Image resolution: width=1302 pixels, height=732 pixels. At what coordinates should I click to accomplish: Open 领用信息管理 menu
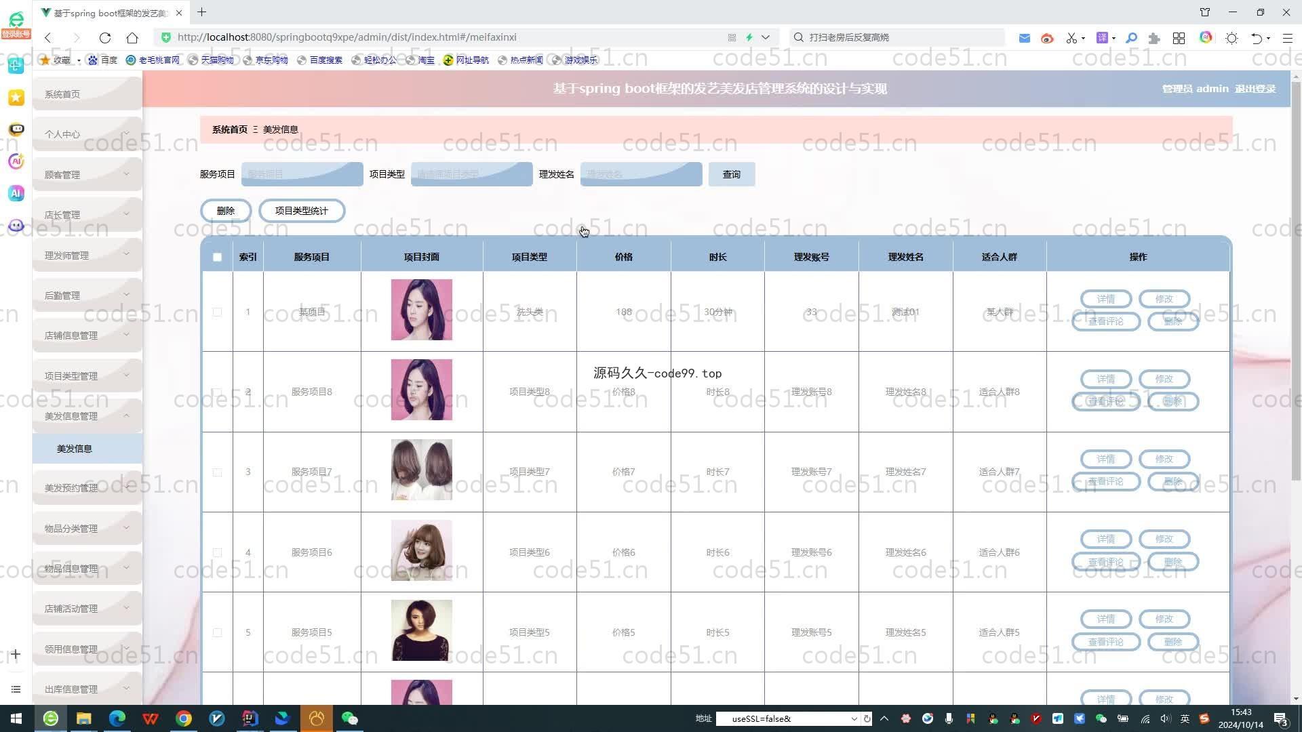[87, 649]
